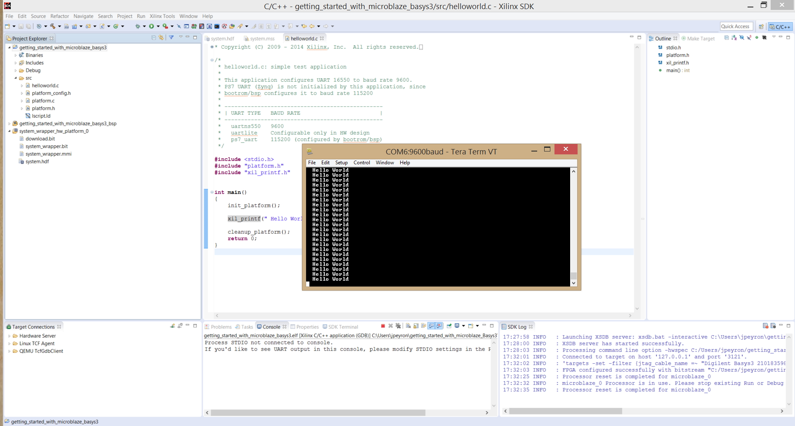Toggle Show Console When Standard Error Changes
The image size is (795, 426).
(x=439, y=326)
